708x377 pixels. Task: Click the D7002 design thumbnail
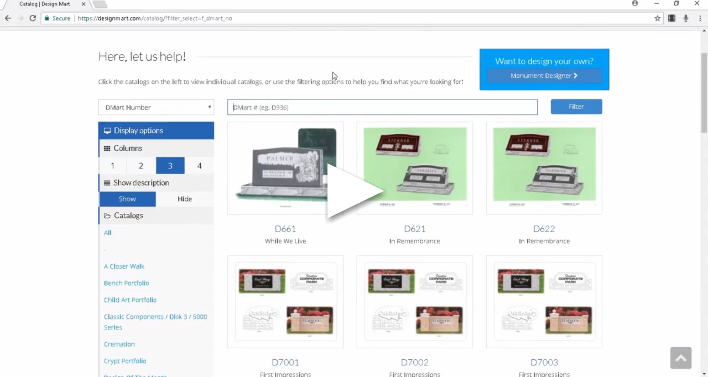(415, 302)
